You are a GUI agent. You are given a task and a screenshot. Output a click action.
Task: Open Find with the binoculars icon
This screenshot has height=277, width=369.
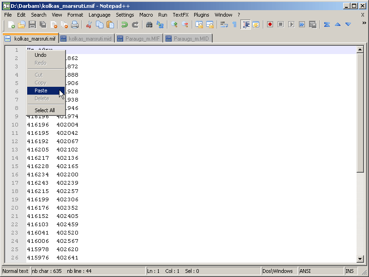pos(149,24)
